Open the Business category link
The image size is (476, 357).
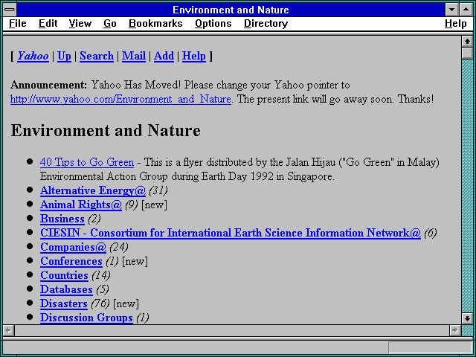click(x=62, y=219)
